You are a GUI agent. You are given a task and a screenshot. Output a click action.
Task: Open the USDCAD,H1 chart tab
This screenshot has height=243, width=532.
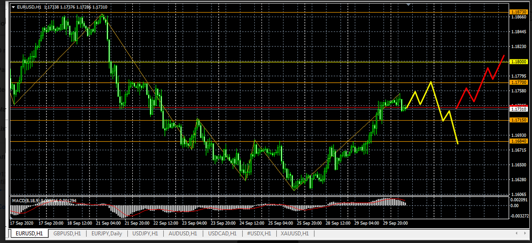[x=222, y=234]
